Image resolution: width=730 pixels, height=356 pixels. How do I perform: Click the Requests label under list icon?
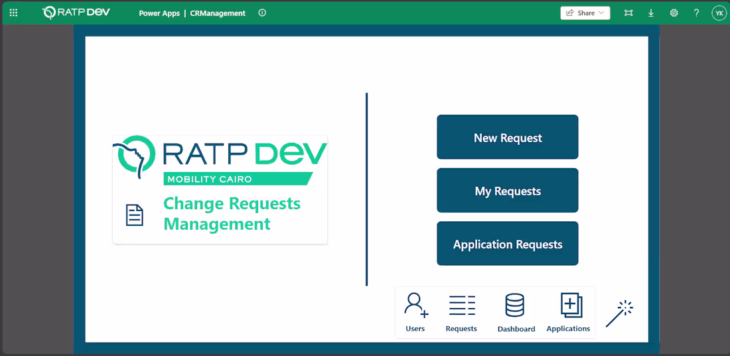461,329
